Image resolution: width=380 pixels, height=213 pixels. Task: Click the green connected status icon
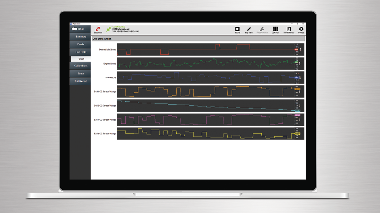(109, 29)
